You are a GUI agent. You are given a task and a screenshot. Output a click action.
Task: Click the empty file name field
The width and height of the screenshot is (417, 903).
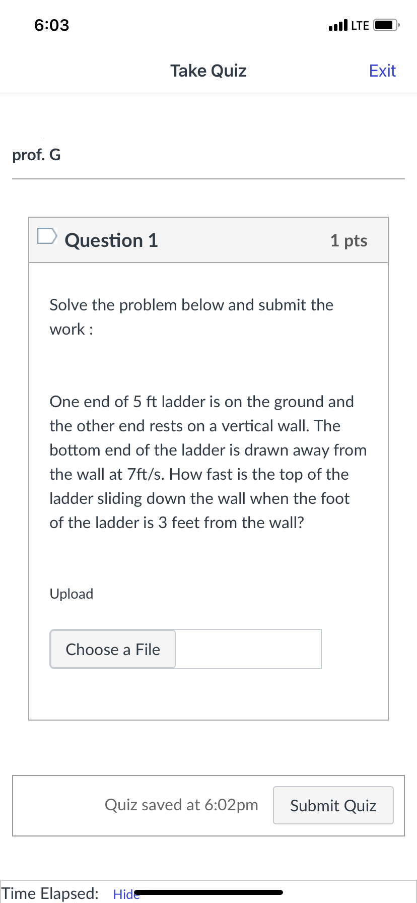click(249, 649)
